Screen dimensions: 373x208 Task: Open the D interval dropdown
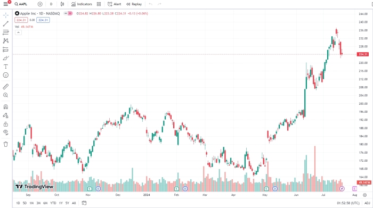(51, 4)
